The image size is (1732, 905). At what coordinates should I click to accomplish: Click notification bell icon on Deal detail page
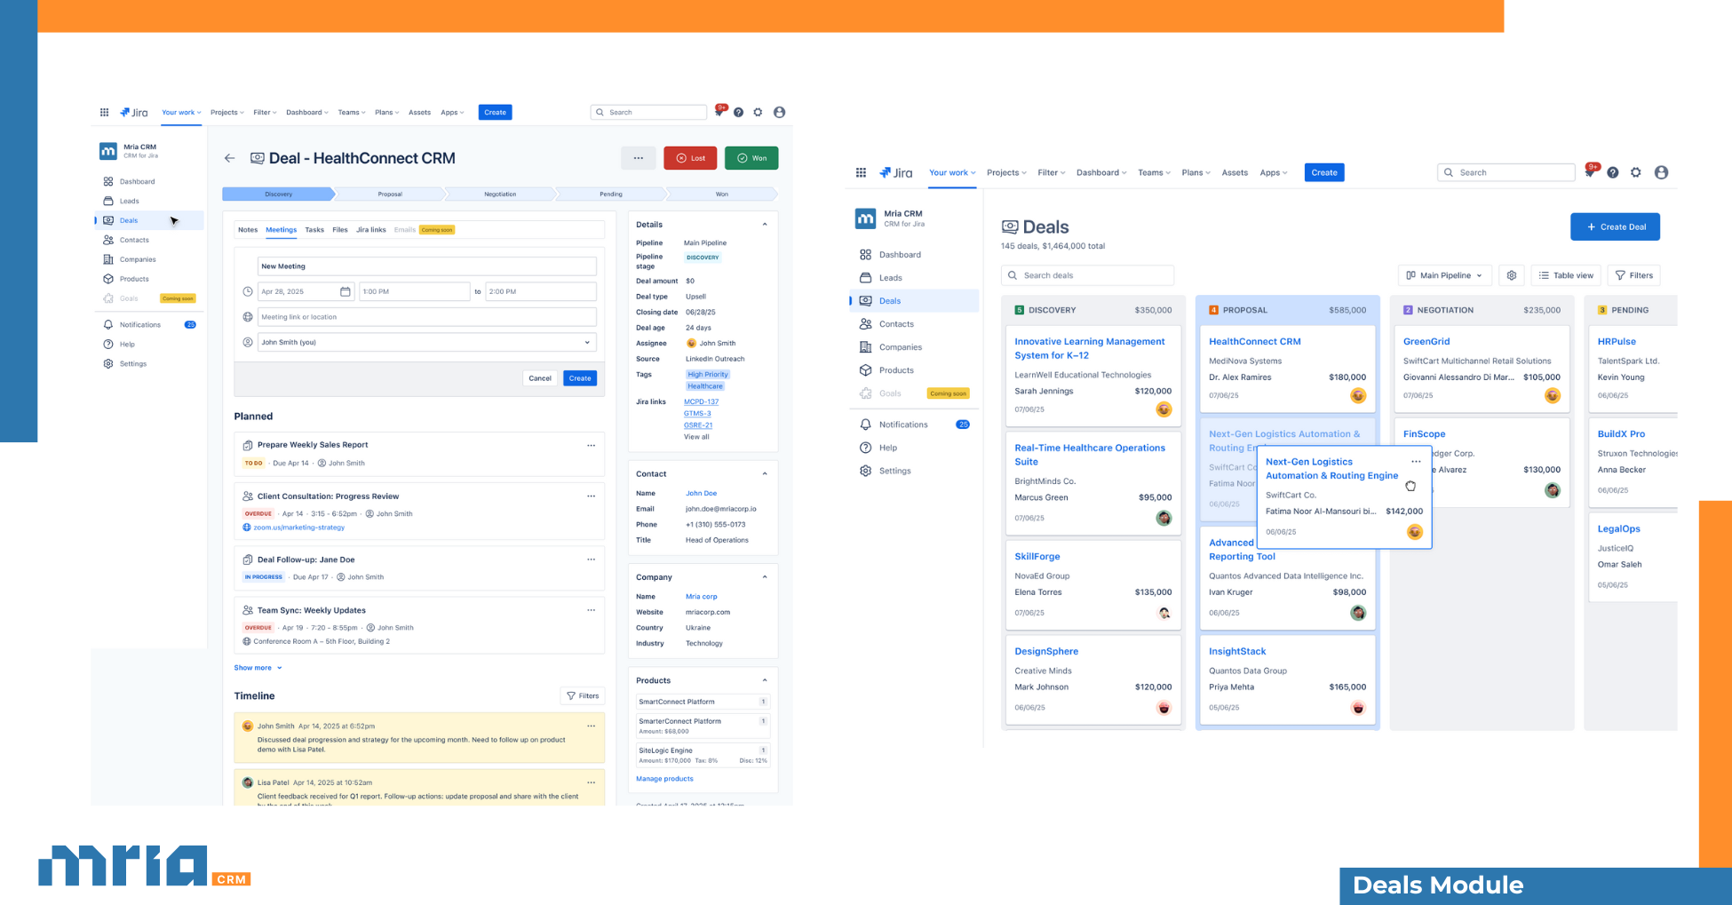click(720, 112)
